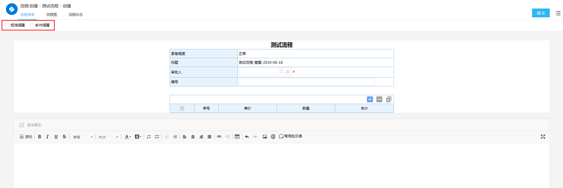The image size is (563, 188).
Task: Switch to the 流程图 tab
Action: click(52, 14)
